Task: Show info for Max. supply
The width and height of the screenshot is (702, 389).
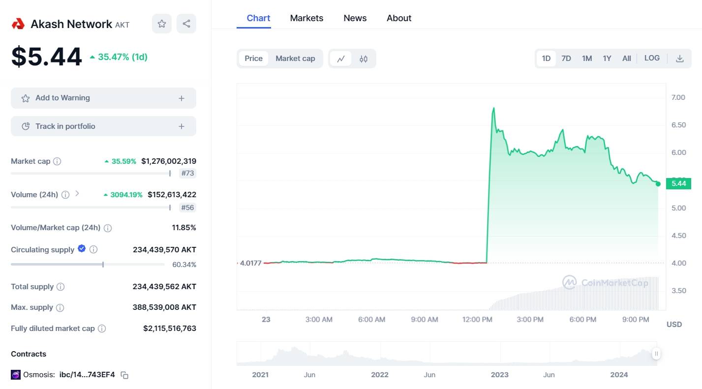Action: click(60, 308)
